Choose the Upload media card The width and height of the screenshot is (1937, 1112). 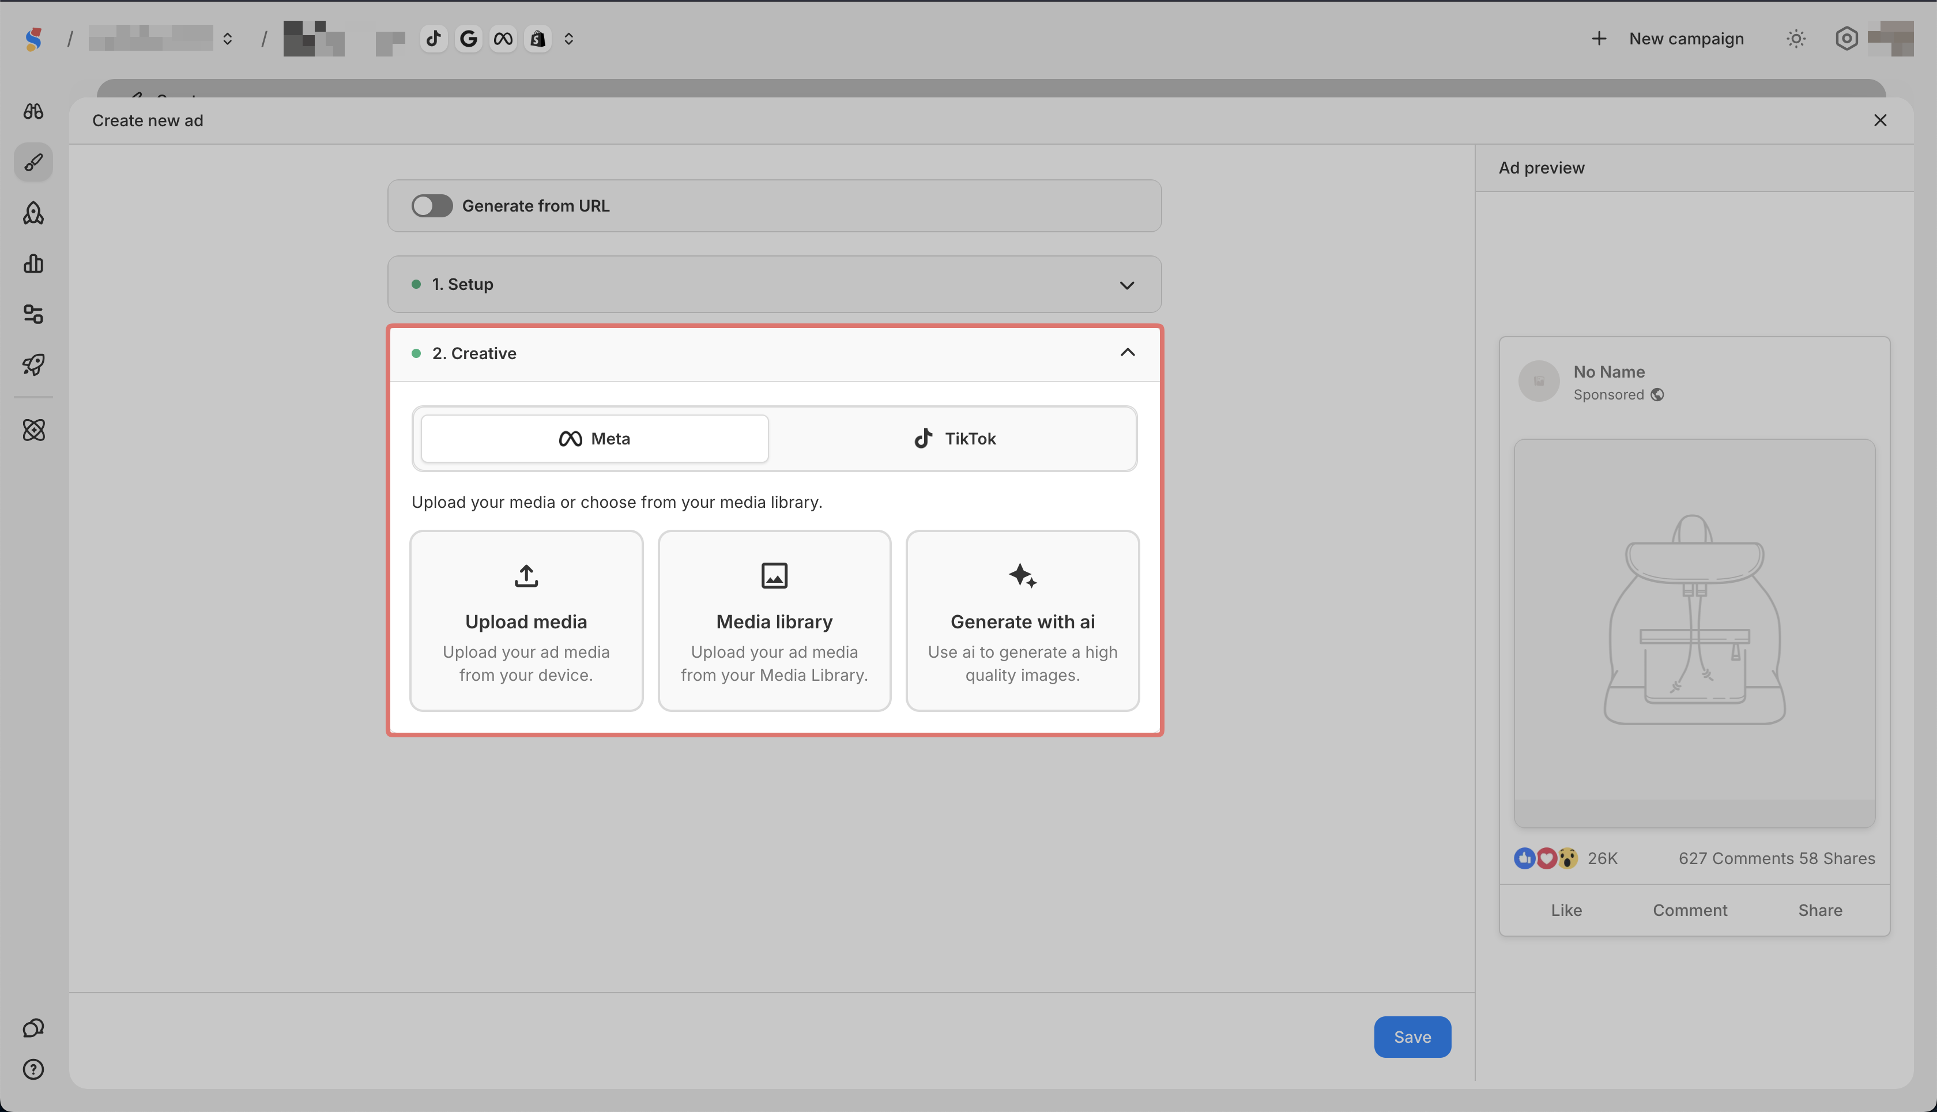(x=526, y=621)
